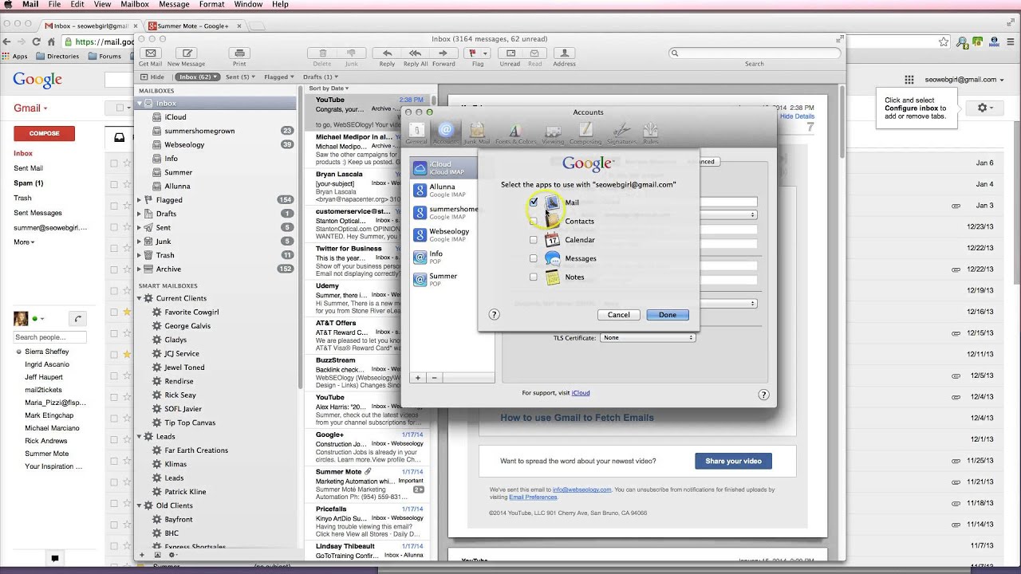
Task: Click the Cancel button
Action: coord(618,315)
